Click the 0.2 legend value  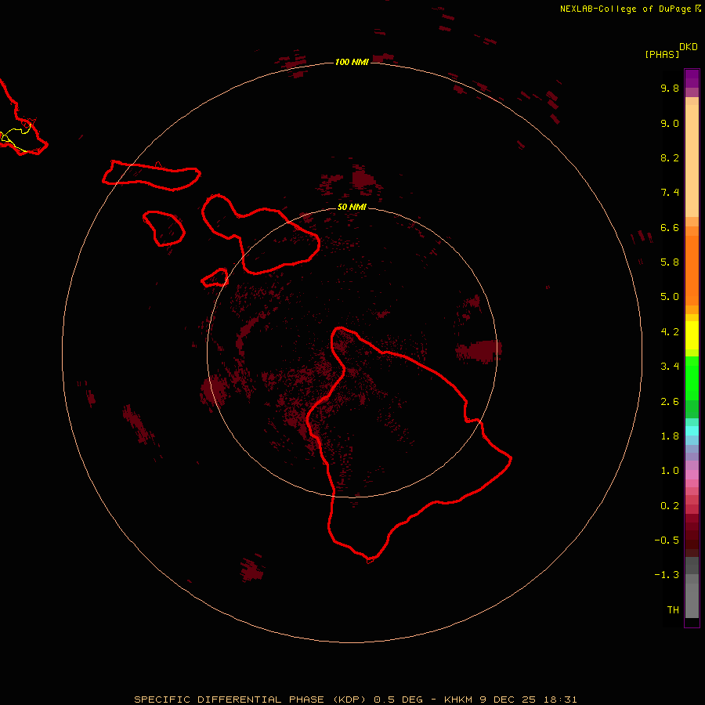[x=670, y=506]
